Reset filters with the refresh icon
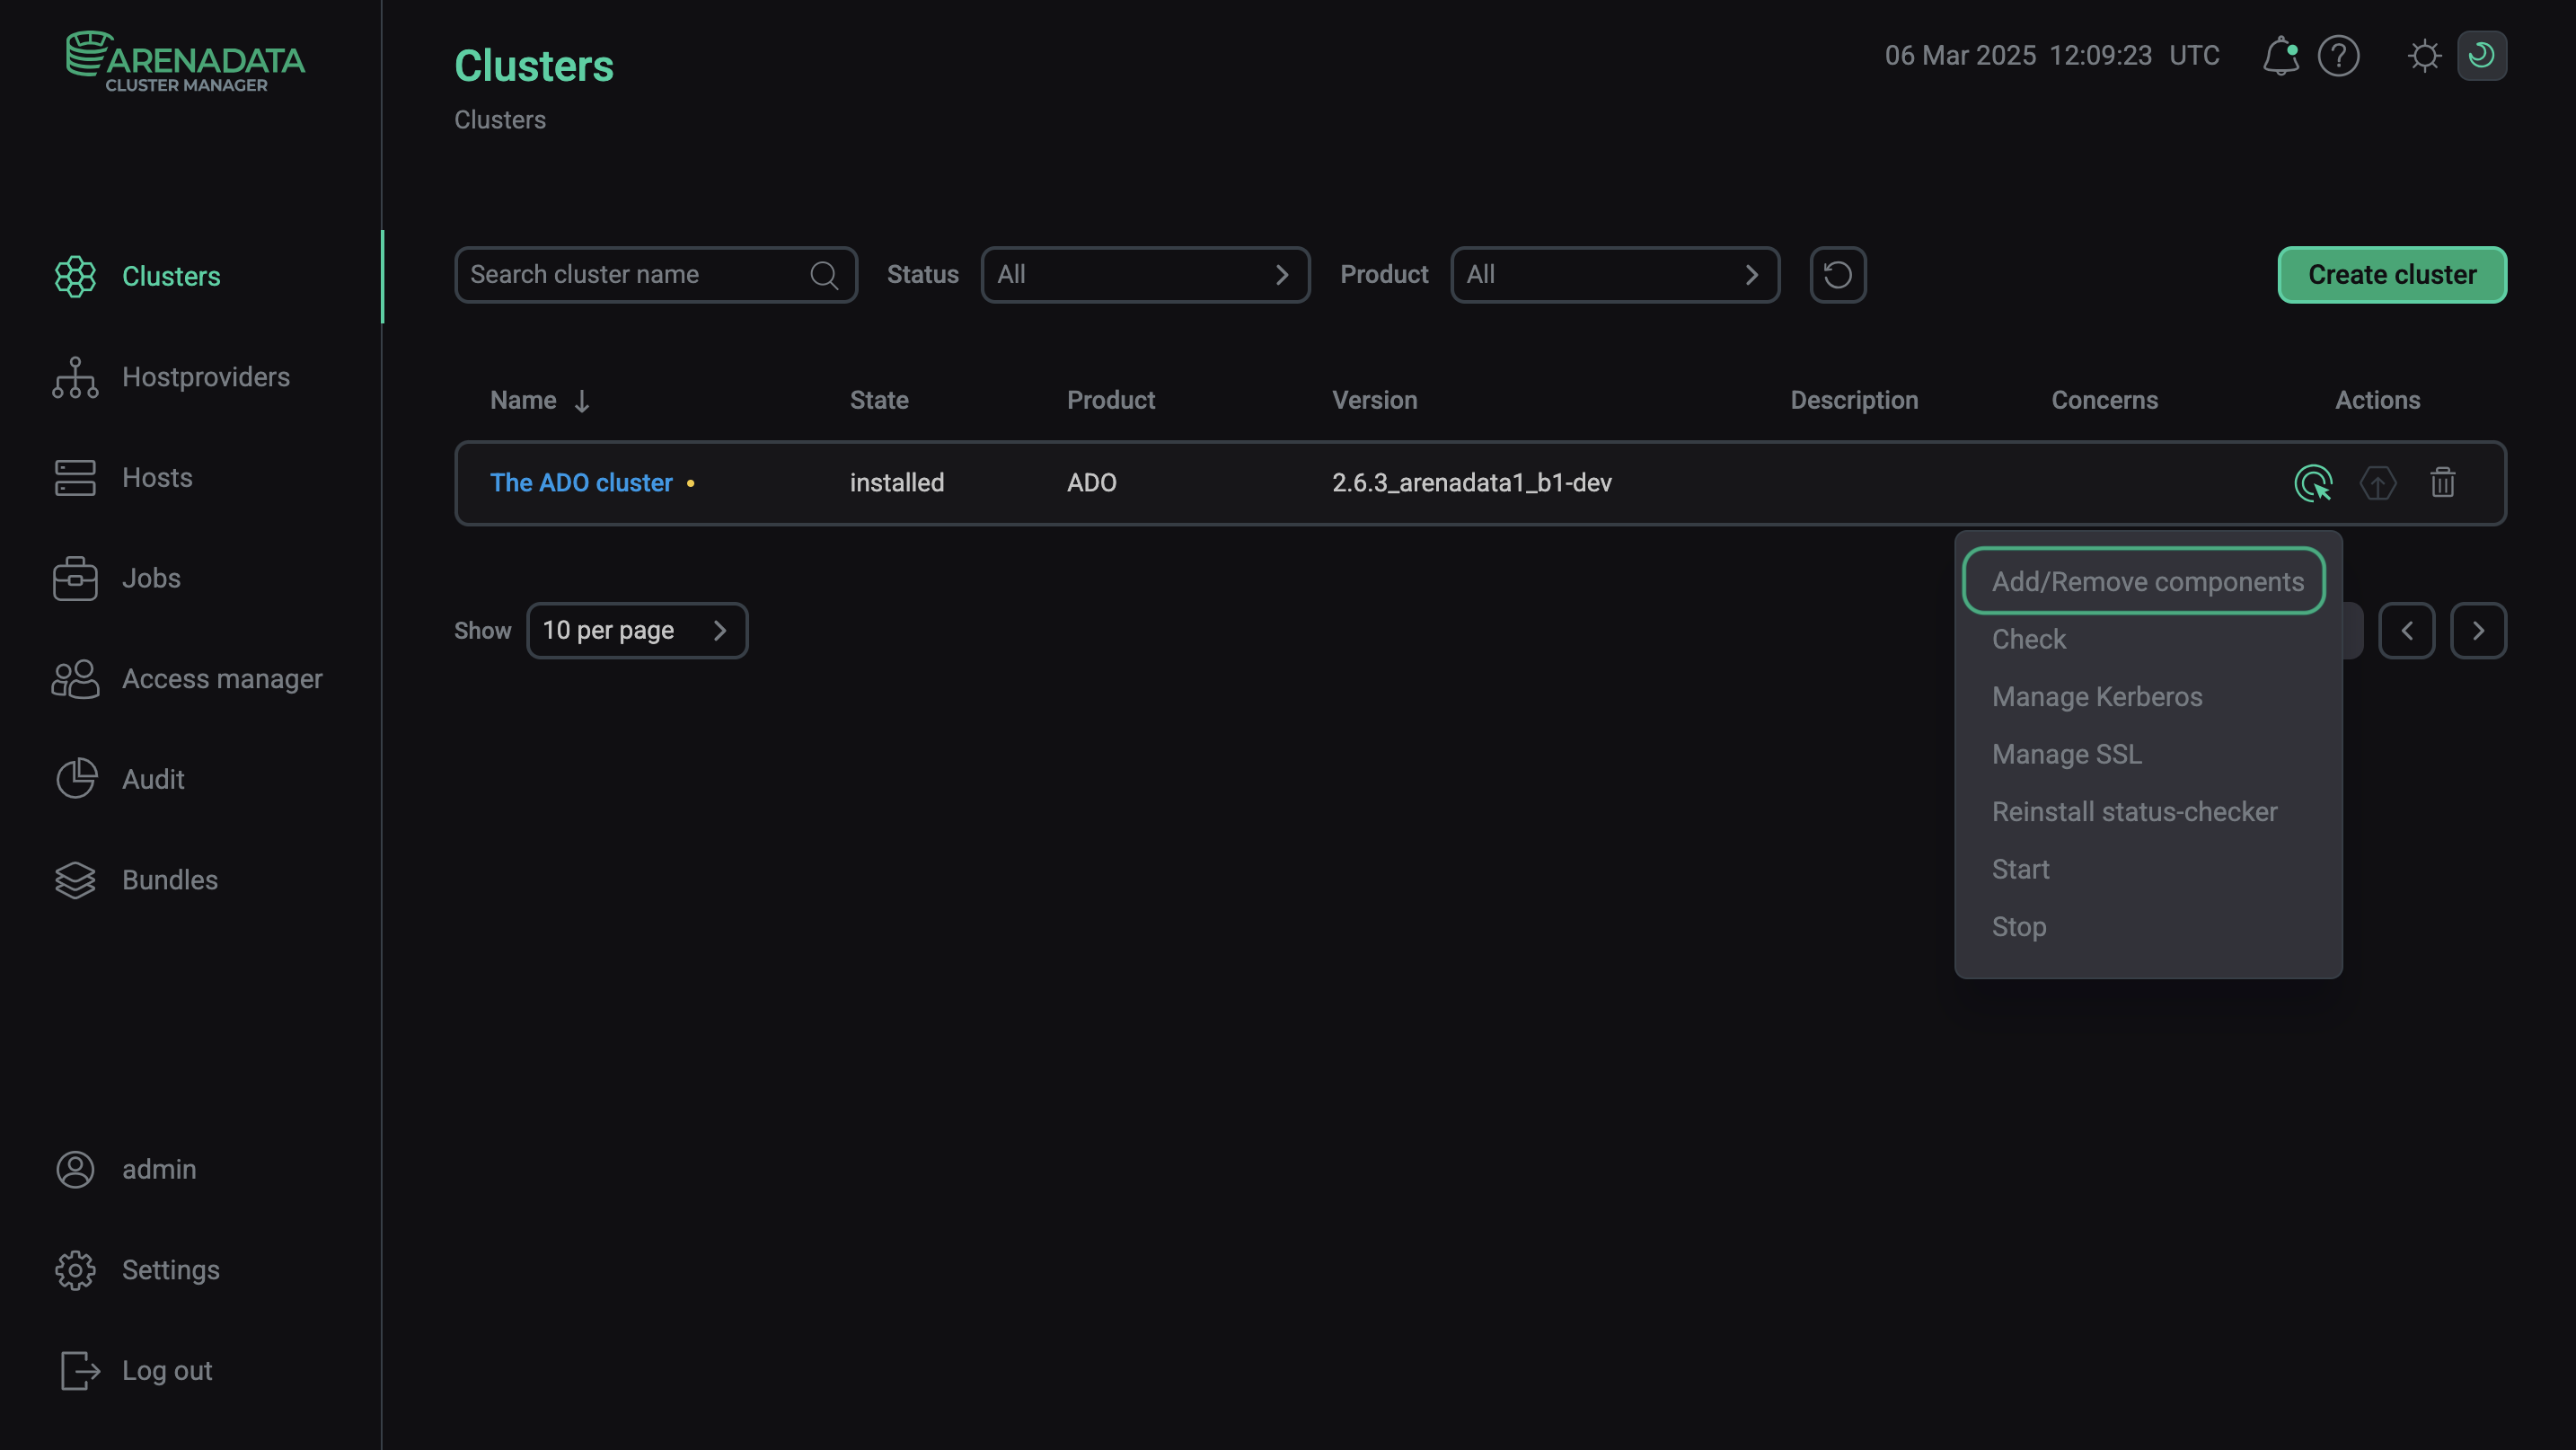Screen dimensions: 2576x1450 point(1837,274)
